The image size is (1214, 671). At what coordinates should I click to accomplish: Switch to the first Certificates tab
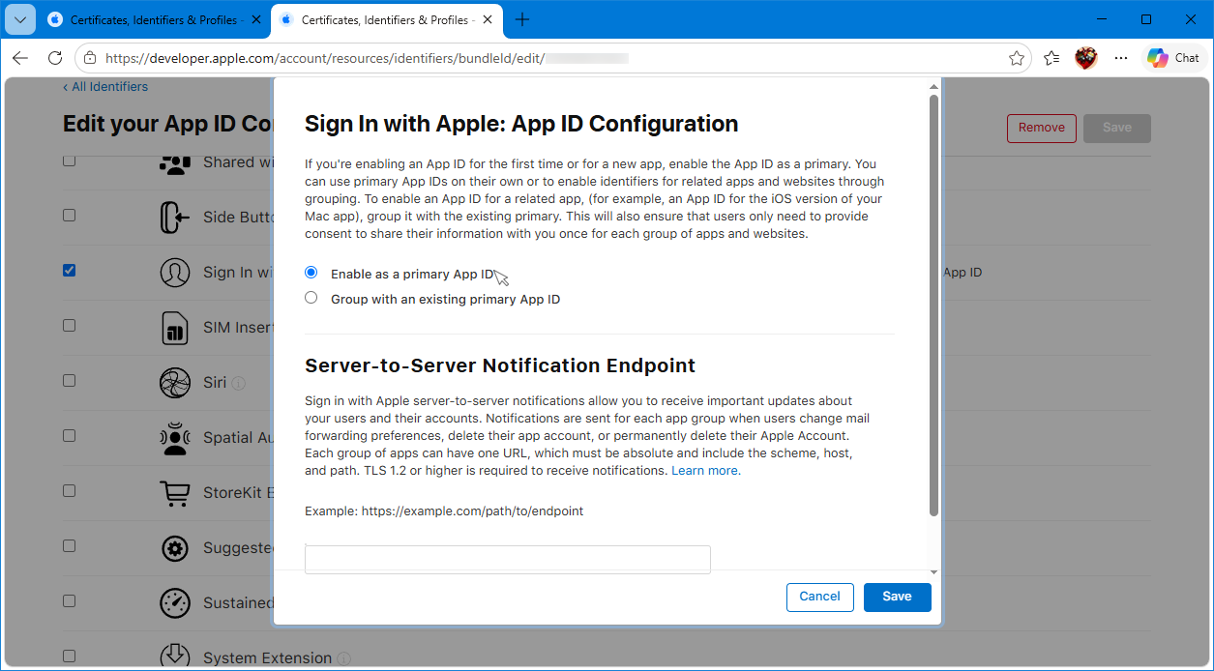pos(155,19)
